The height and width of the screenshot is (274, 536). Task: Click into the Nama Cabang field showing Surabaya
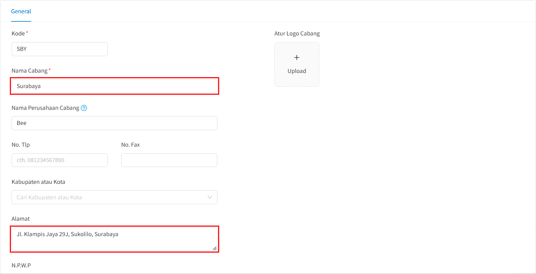[115, 86]
